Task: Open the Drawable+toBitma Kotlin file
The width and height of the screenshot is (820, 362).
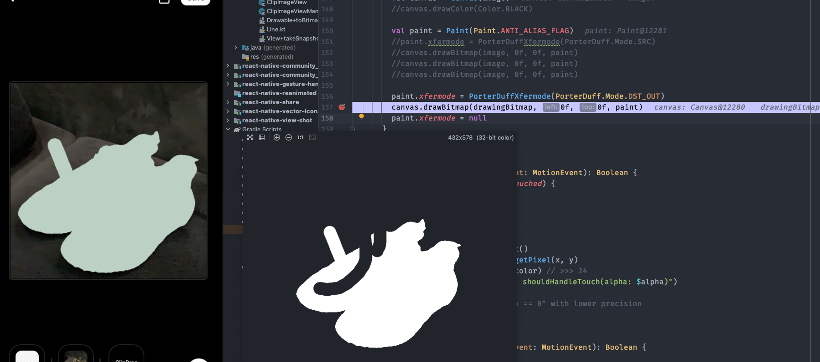Action: [x=292, y=20]
